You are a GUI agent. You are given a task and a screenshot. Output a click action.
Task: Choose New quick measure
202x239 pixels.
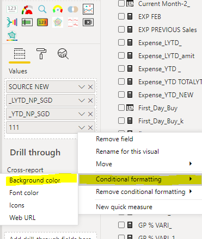tap(124, 207)
